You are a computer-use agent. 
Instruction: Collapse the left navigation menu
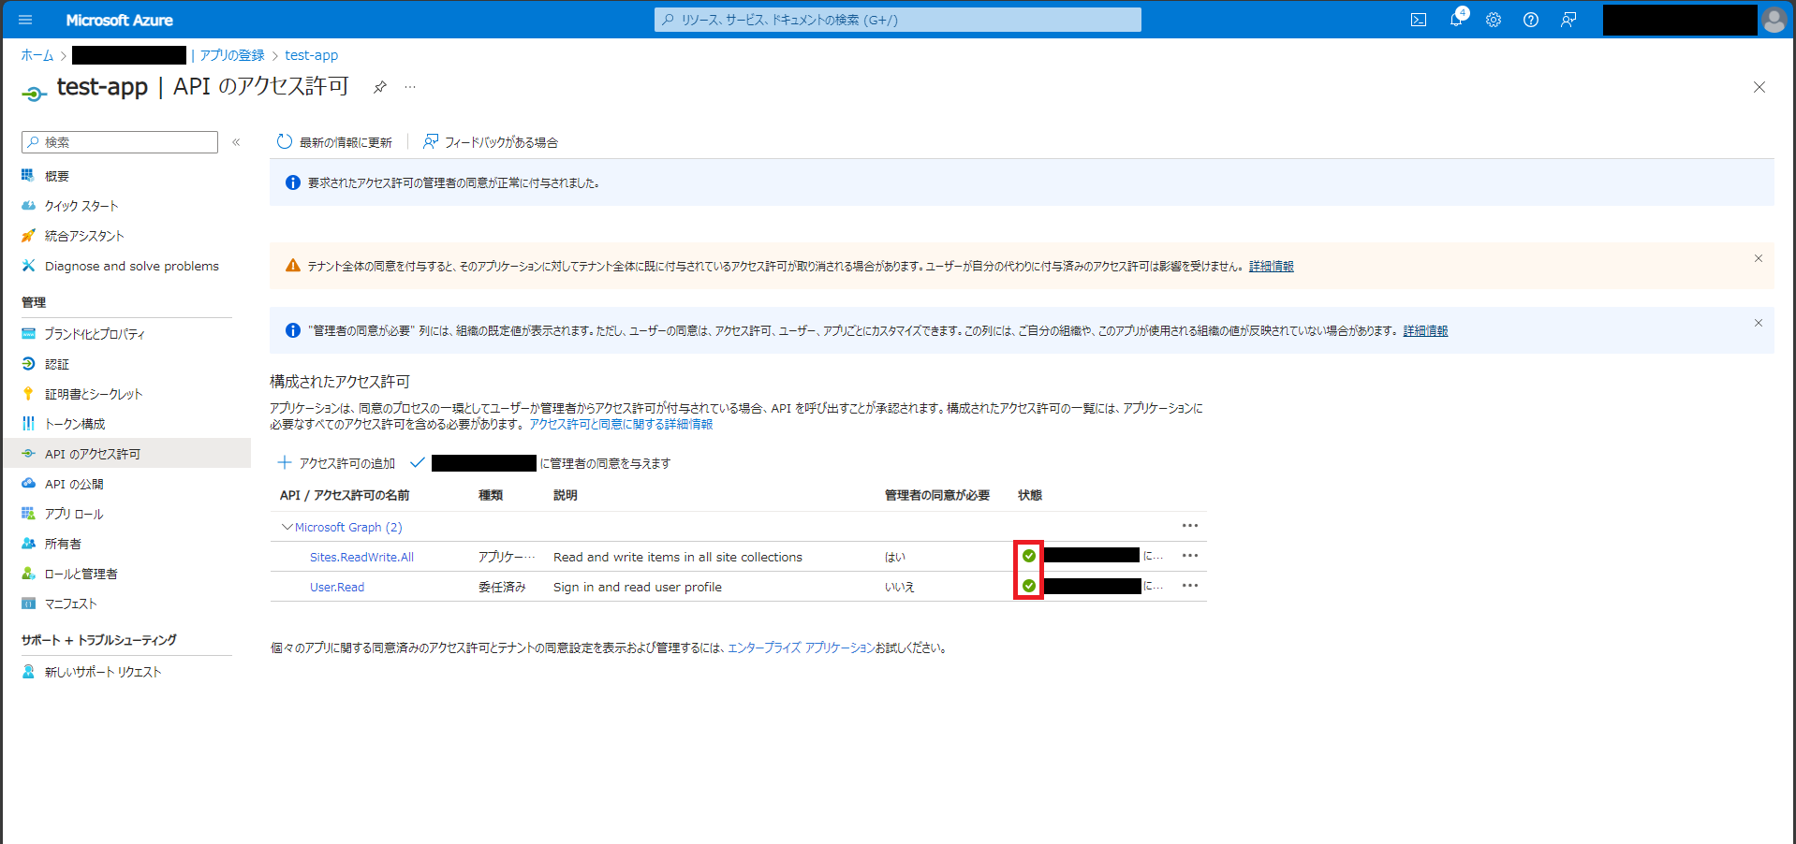click(x=236, y=142)
